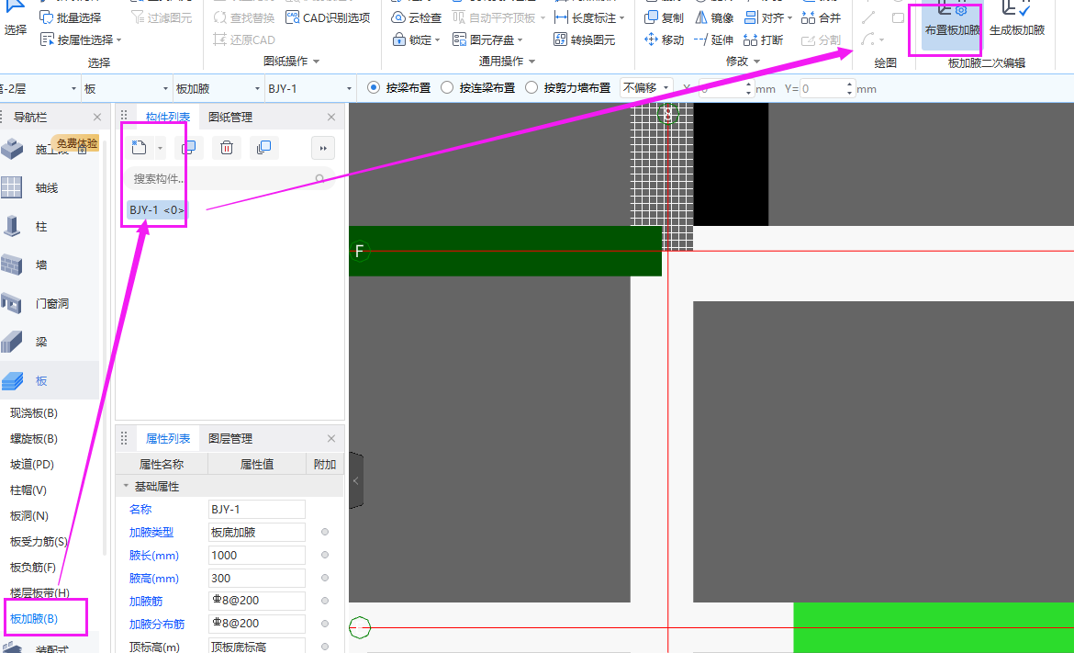Switch to the 构件列表 tab
This screenshot has height=653, width=1074.
pos(168,118)
